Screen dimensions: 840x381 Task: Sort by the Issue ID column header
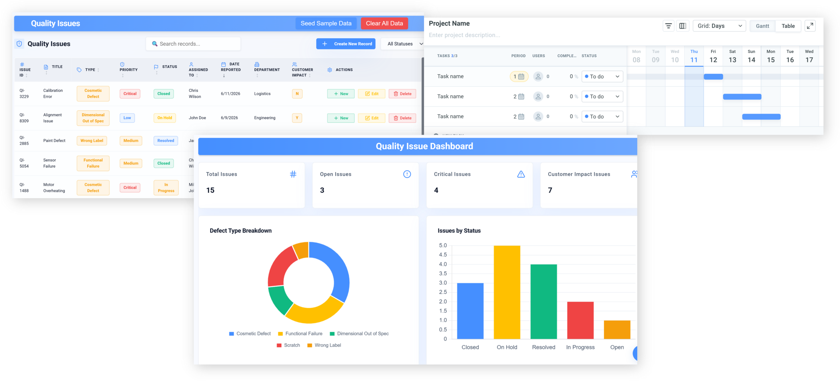coord(25,70)
